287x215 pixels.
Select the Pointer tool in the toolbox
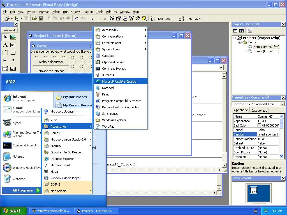5,37
